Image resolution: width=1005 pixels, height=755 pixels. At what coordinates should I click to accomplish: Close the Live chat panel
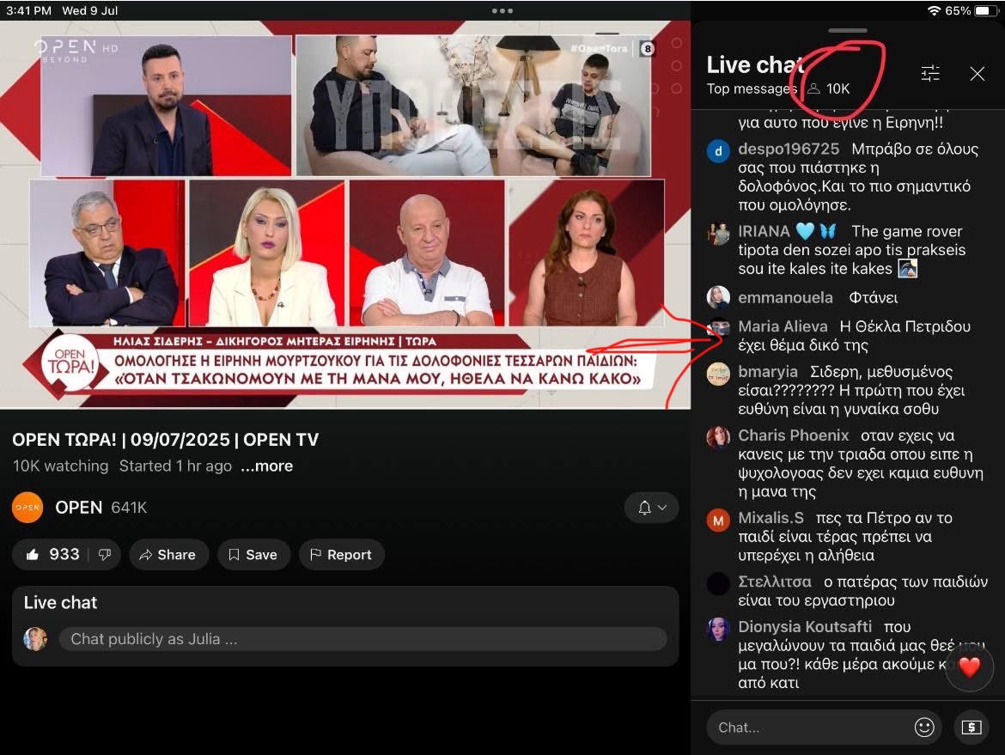[977, 74]
